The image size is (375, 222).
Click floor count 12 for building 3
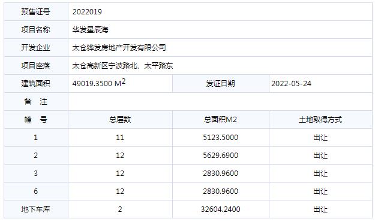[120, 174]
